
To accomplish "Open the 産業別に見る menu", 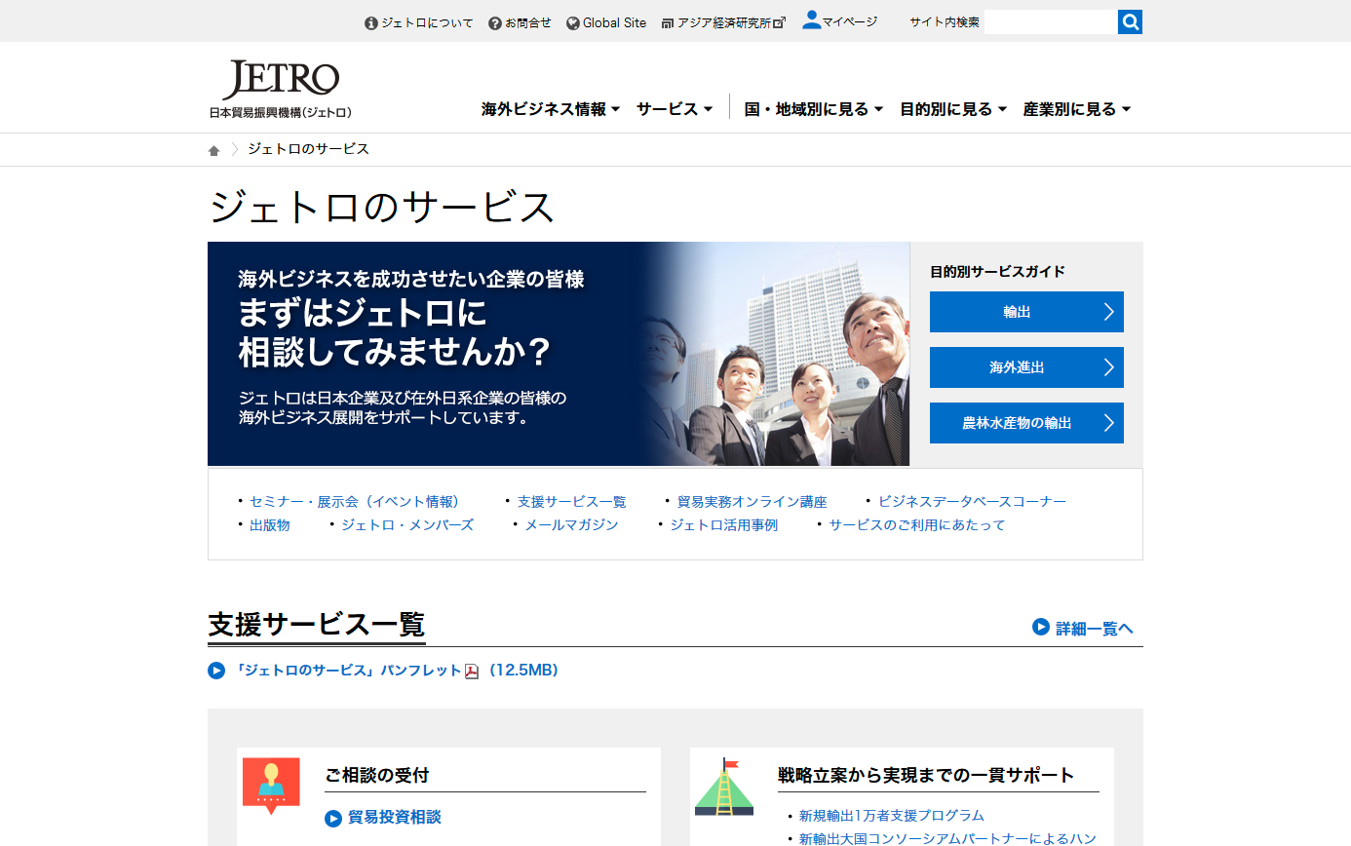I will click(1077, 109).
